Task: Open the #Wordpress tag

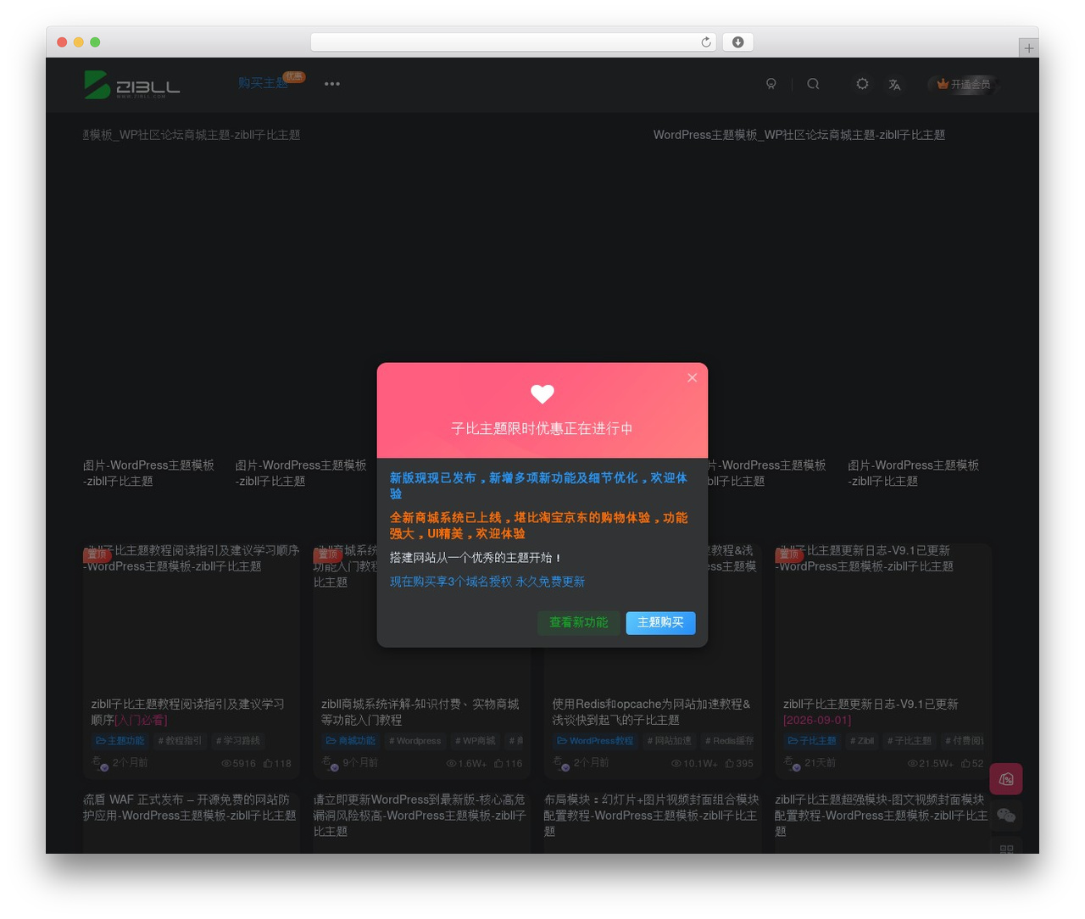Action: pyautogui.click(x=415, y=741)
